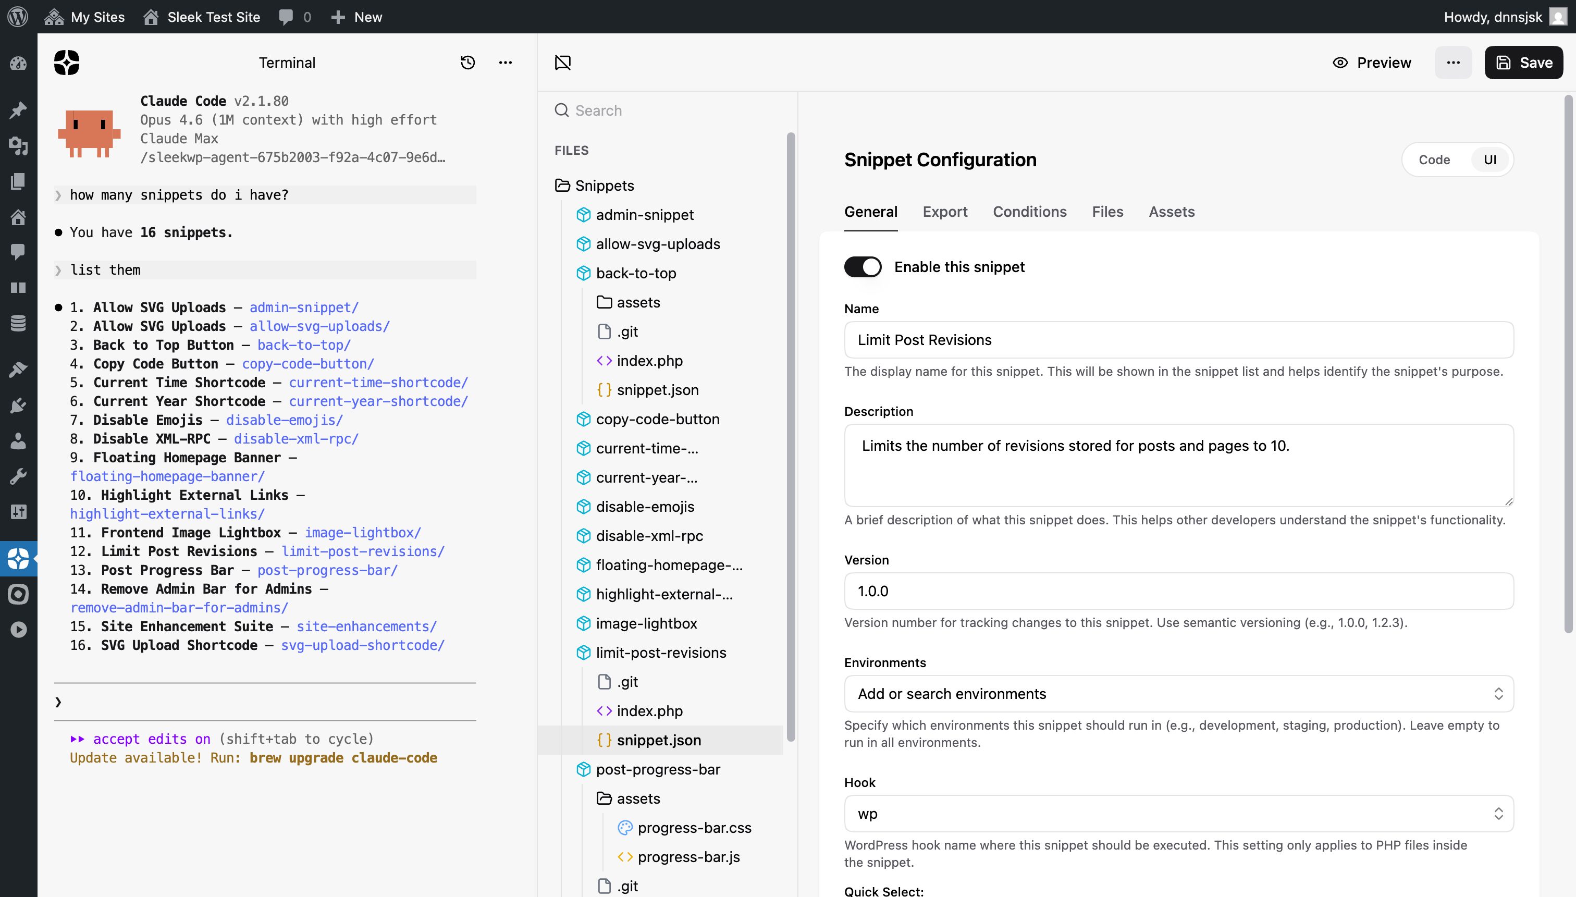Click the Save button
This screenshot has height=897, width=1576.
coord(1523,62)
